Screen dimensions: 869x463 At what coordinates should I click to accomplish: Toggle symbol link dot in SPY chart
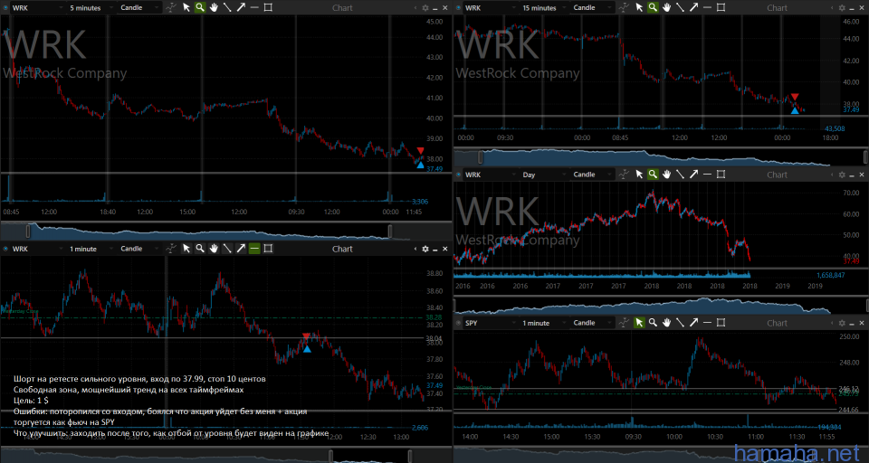[457, 323]
